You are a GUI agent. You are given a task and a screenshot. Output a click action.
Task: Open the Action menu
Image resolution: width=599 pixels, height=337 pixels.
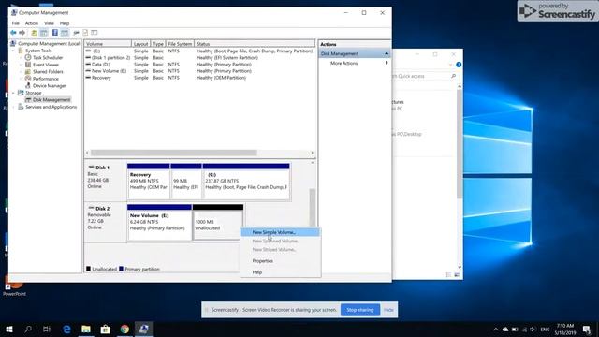point(32,23)
